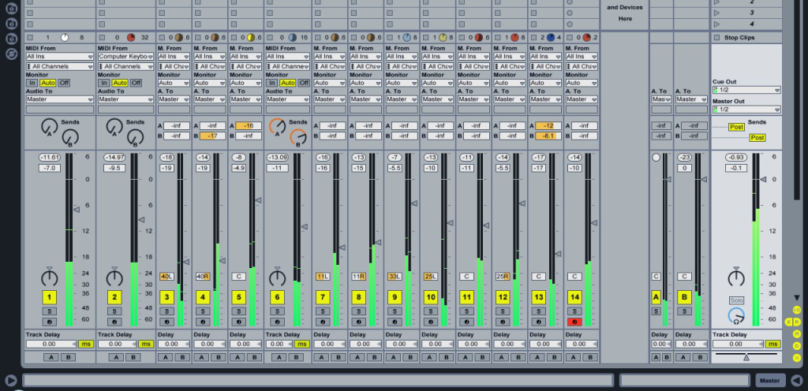The image size is (808, 391).
Task: Deactivate track 12 with its yellow activator
Action: (x=503, y=297)
